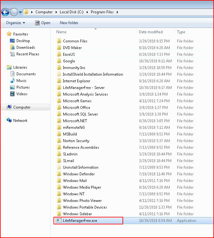
Task: Click the LiteManagerFree.exe application icon
Action: [59, 220]
